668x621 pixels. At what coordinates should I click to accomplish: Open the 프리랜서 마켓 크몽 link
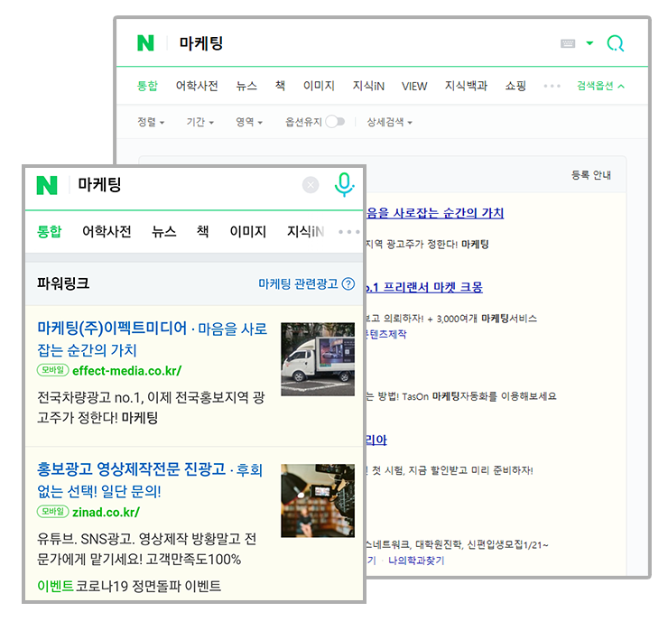(424, 287)
